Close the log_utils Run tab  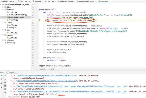(x=16, y=72)
